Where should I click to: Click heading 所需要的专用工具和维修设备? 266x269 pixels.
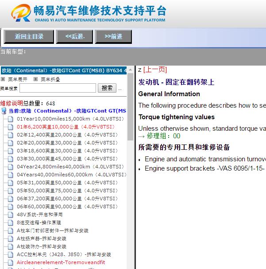click(184, 147)
